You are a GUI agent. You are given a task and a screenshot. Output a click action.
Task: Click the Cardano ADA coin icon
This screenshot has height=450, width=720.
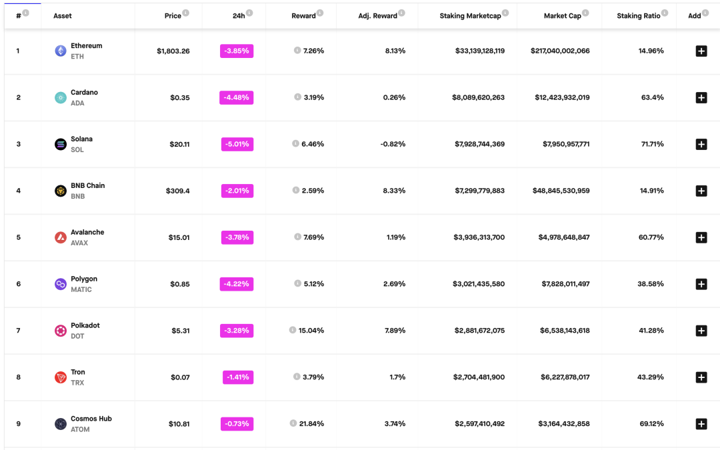[x=61, y=97]
